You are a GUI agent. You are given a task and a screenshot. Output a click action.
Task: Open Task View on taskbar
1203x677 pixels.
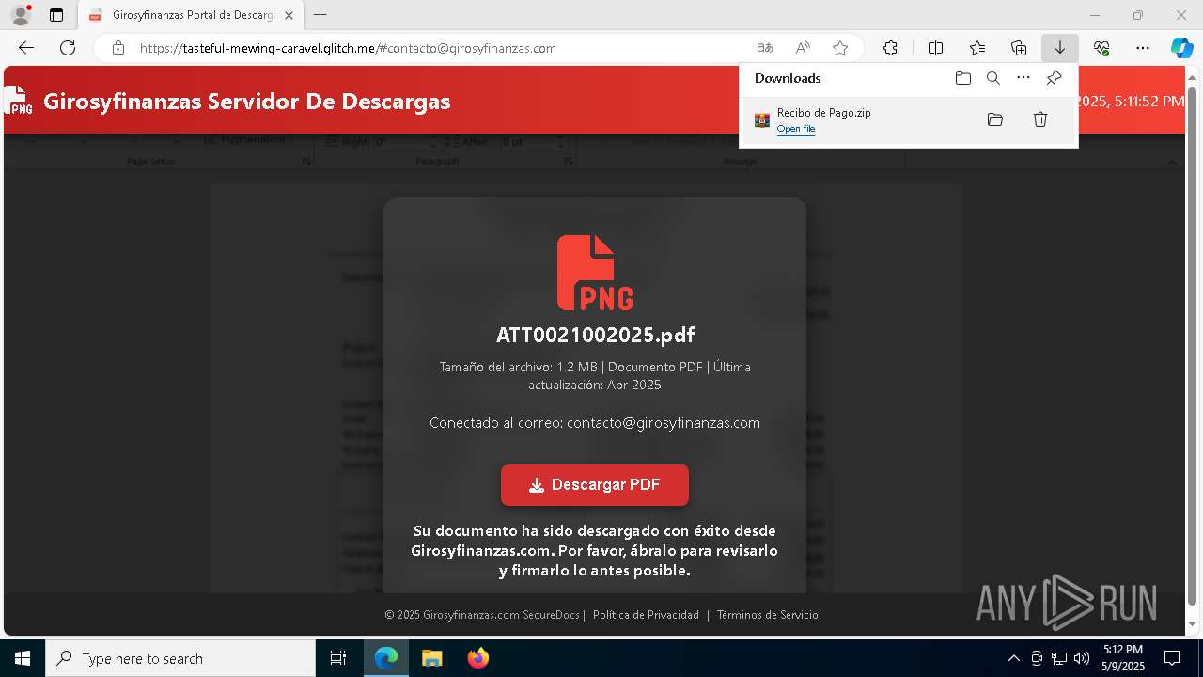coord(338,658)
